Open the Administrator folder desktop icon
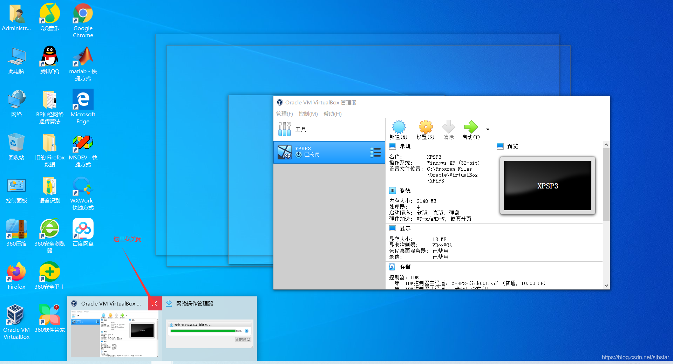 [x=16, y=18]
